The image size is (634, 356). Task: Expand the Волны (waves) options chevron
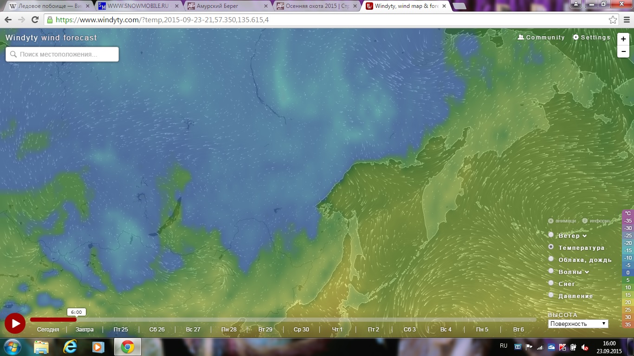coord(587,272)
